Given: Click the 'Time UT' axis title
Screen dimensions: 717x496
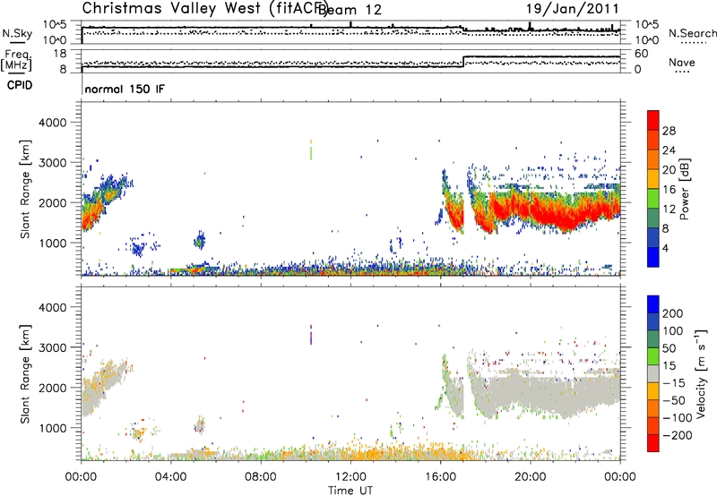Looking at the screenshot, I should (350, 491).
